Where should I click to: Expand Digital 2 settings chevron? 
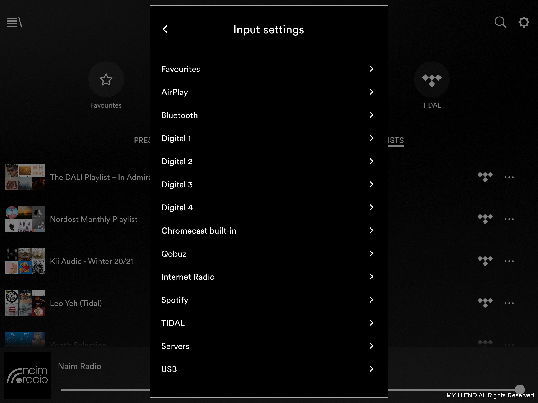371,161
